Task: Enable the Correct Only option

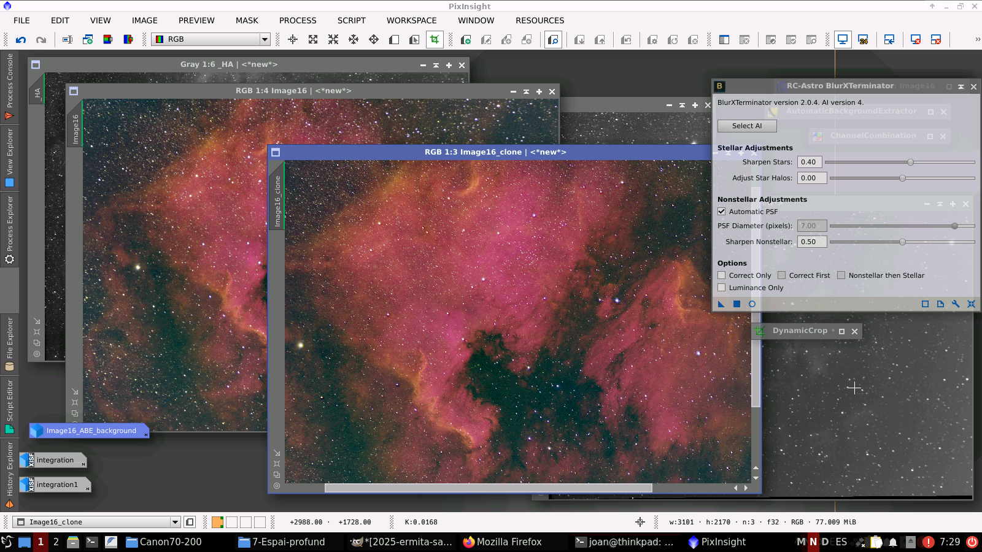Action: pos(722,275)
